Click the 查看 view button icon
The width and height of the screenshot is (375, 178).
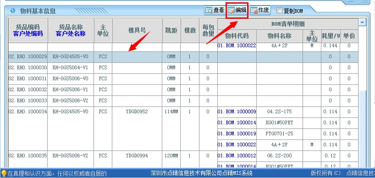pyautogui.click(x=209, y=10)
